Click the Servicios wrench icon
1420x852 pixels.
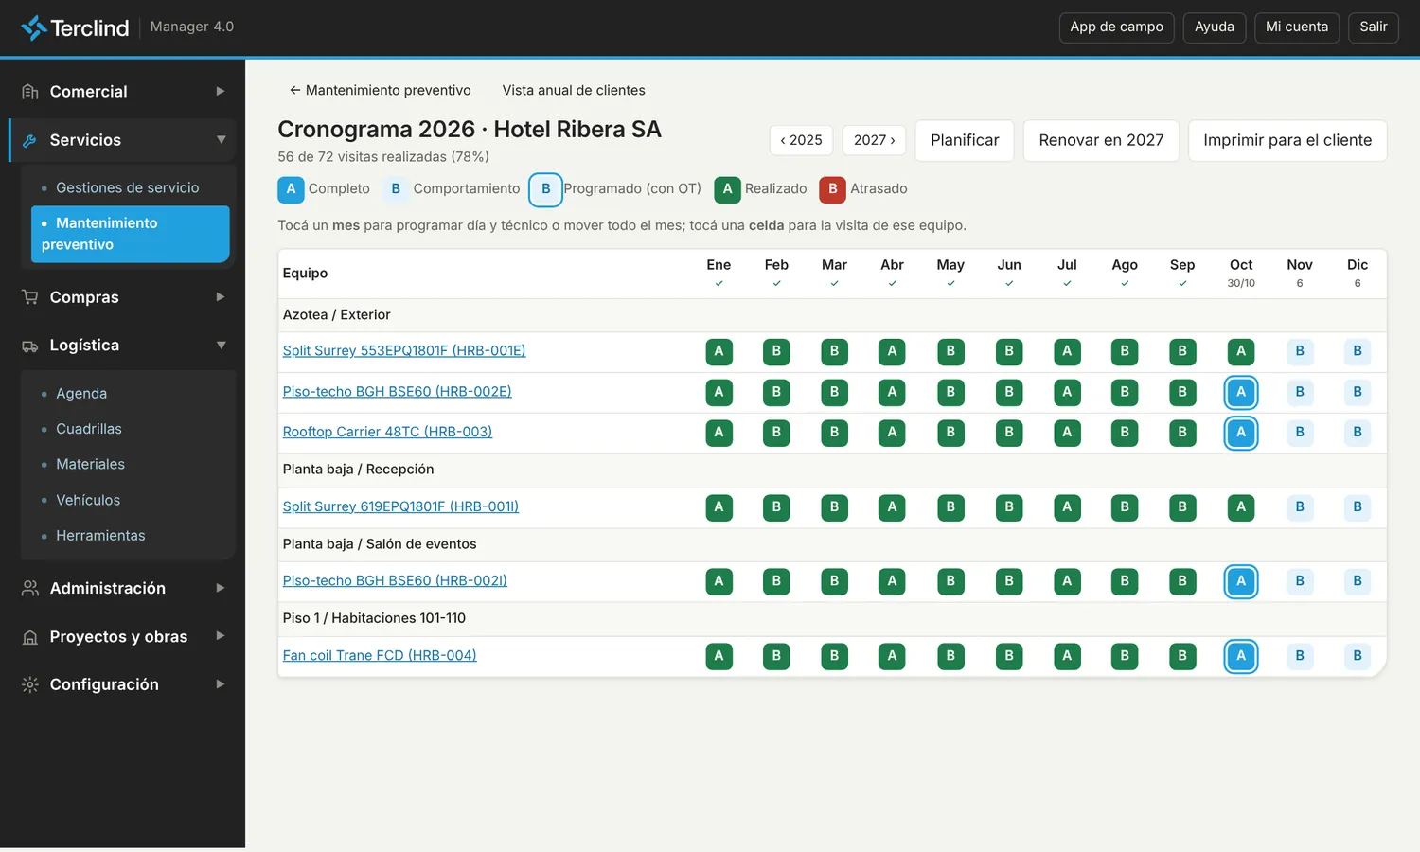[x=30, y=140]
